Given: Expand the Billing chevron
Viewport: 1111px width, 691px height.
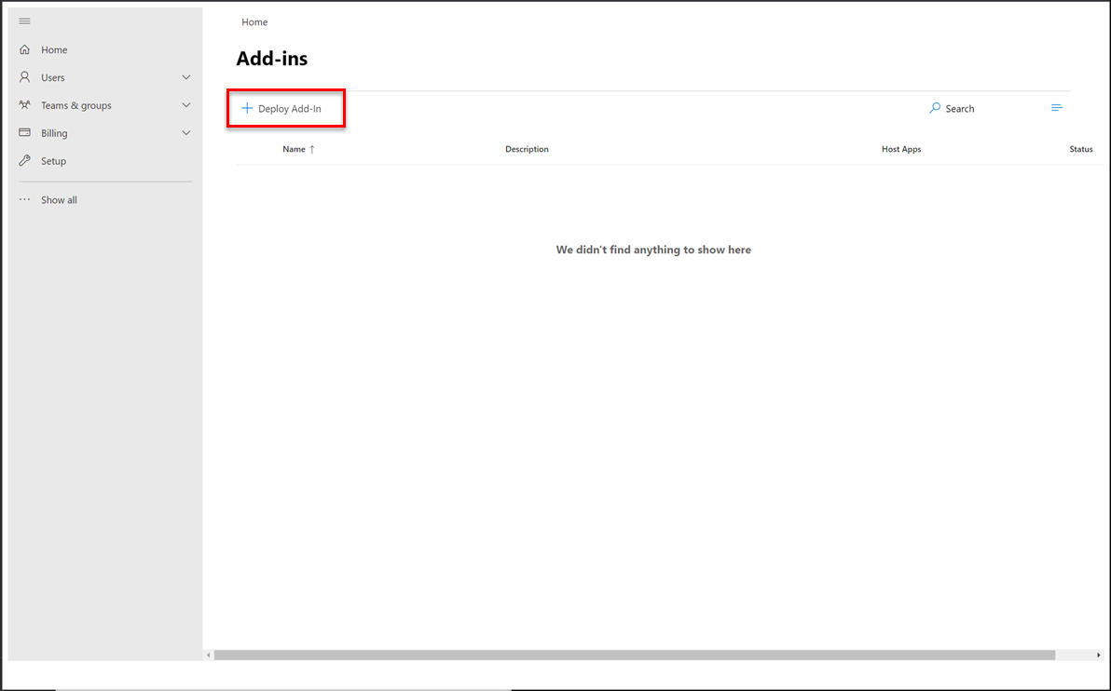Looking at the screenshot, I should click(x=186, y=132).
